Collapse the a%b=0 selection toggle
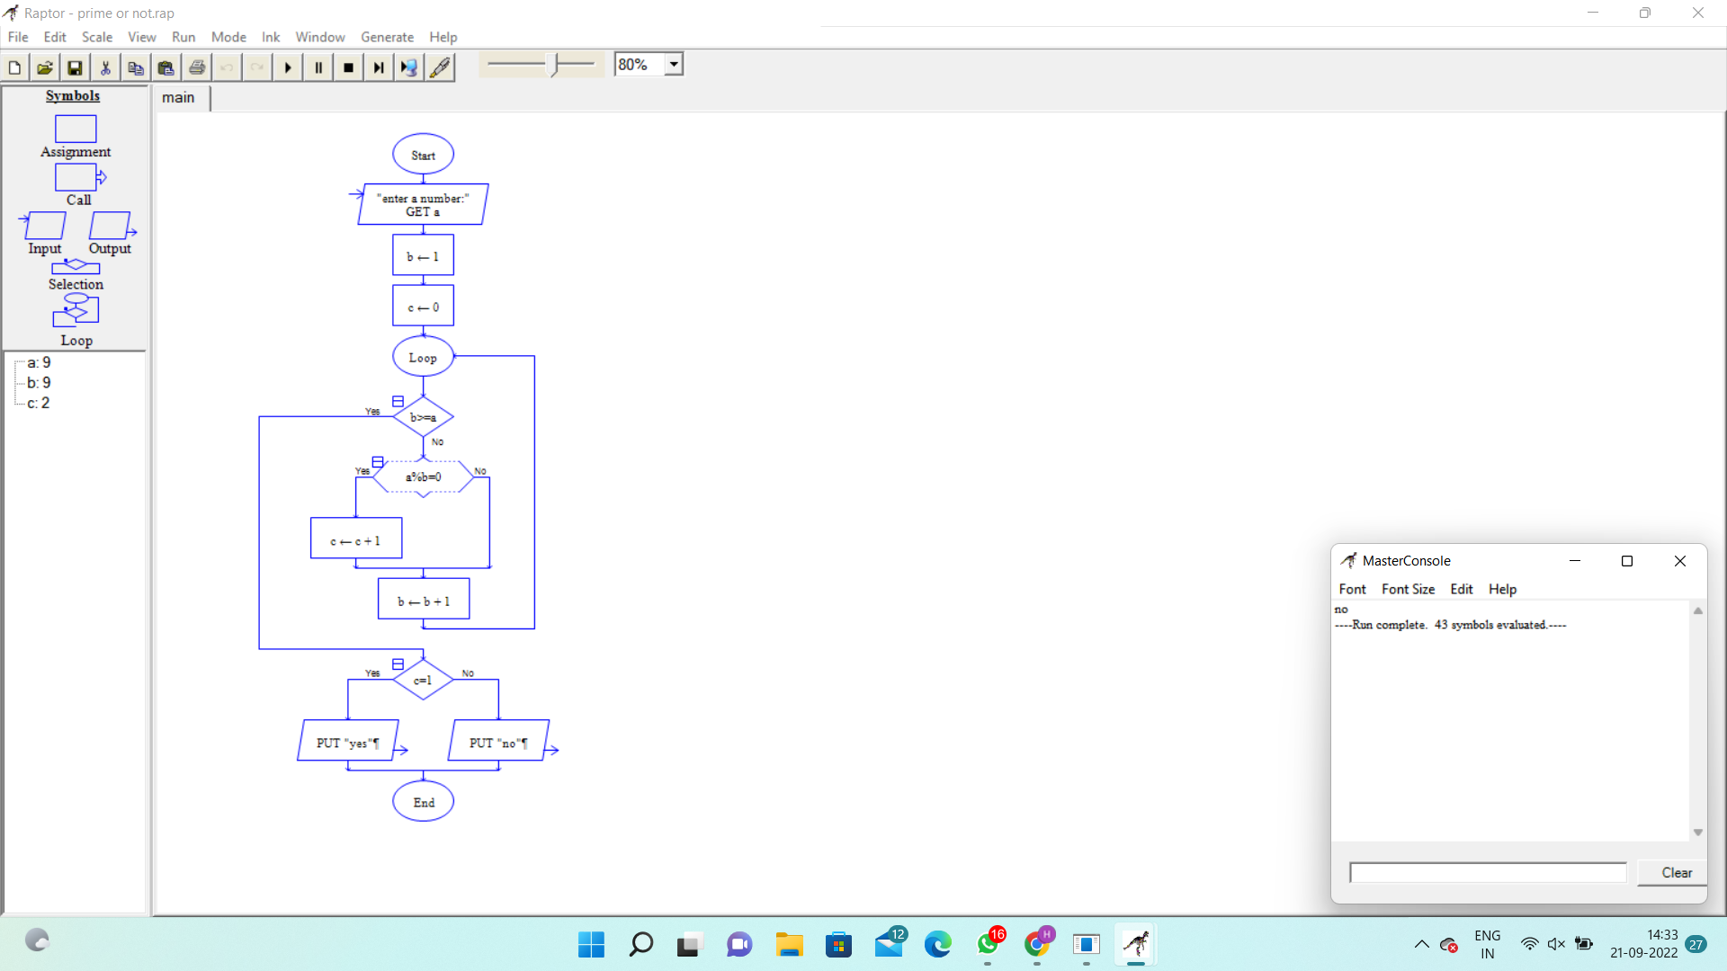 coord(378,462)
